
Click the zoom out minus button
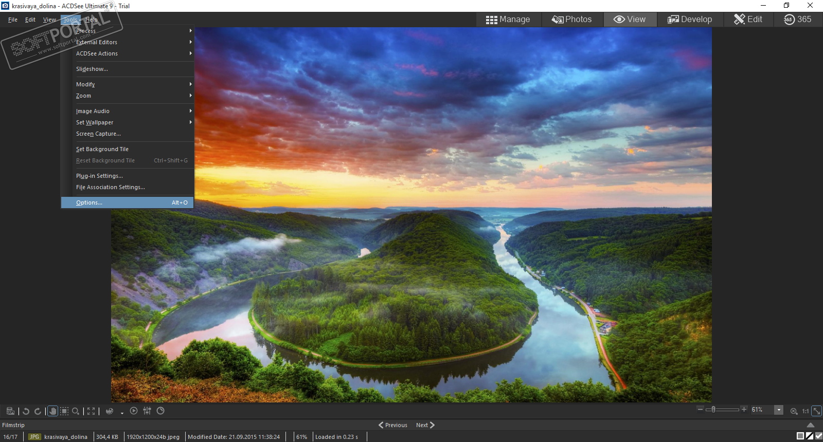(x=700, y=409)
